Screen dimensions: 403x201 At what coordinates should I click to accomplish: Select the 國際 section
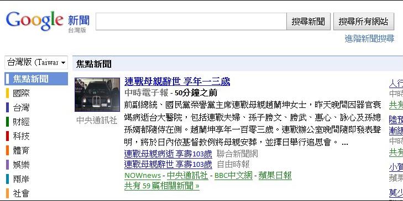pyautogui.click(x=21, y=93)
